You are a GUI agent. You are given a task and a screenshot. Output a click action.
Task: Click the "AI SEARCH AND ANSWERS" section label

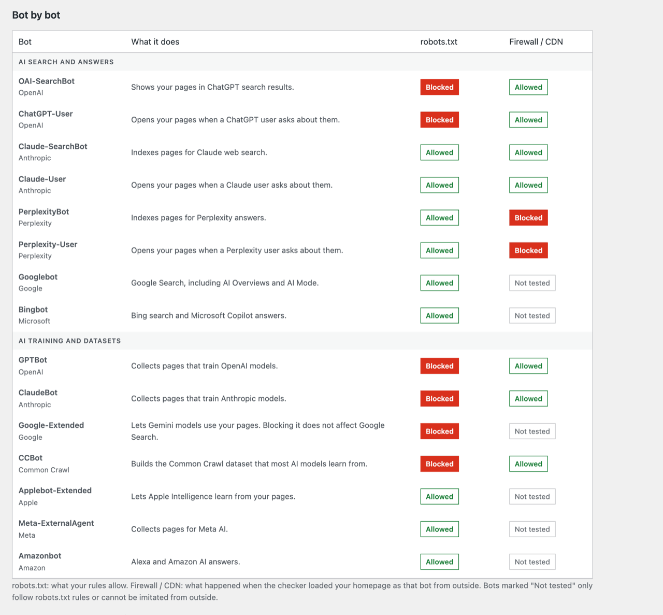[66, 62]
